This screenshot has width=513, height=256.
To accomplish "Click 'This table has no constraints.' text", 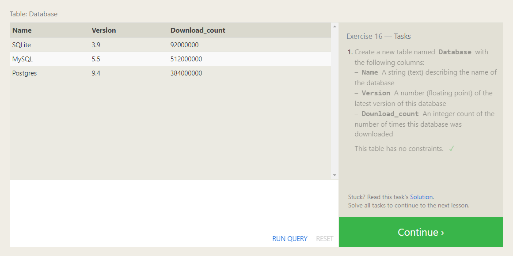I will [399, 149].
